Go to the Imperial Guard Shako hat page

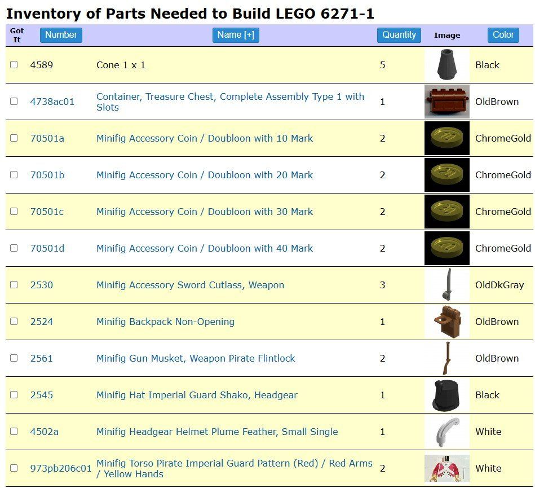pyautogui.click(x=197, y=395)
